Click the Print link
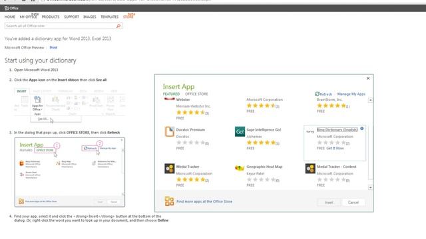Screen dimensions: 426x239 point(53,48)
